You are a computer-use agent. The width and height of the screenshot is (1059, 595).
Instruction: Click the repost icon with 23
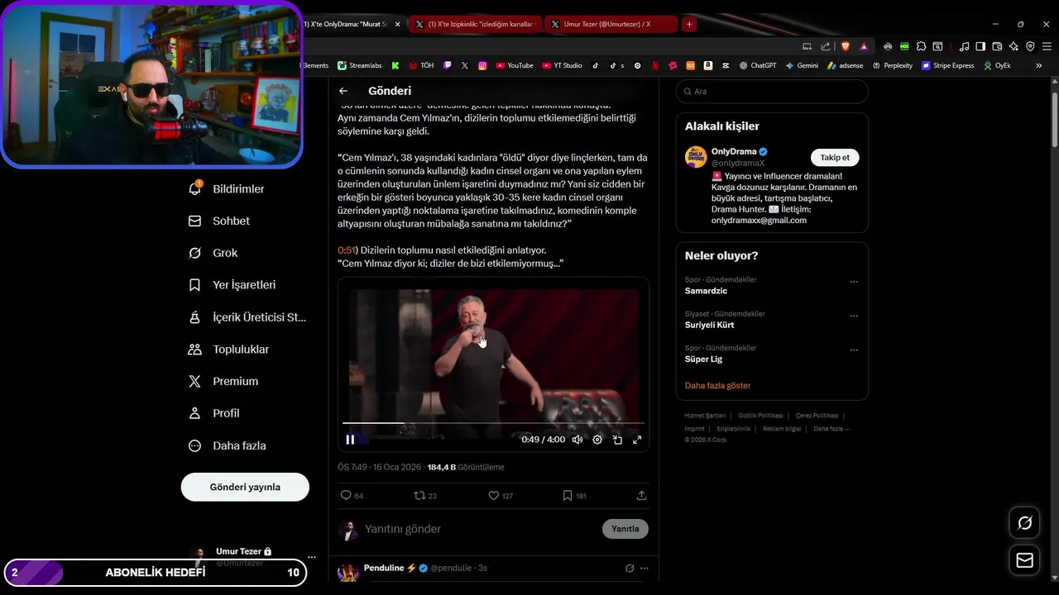point(425,496)
